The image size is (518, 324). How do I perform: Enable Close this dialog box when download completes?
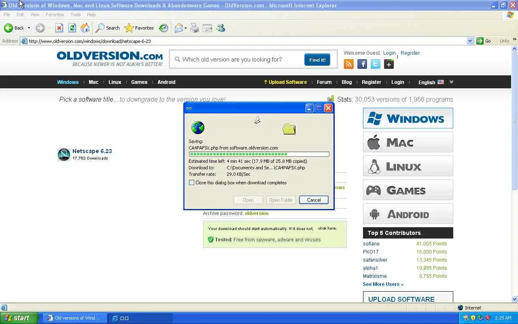(192, 183)
